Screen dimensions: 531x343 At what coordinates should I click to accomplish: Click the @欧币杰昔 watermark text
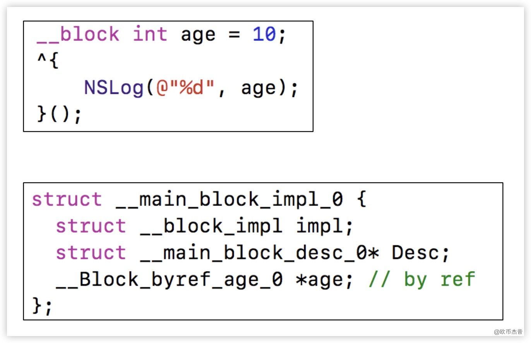(x=508, y=332)
